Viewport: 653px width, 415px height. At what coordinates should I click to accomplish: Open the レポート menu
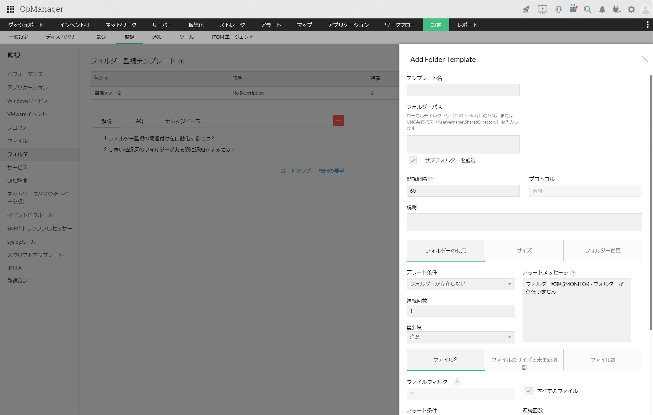(467, 25)
